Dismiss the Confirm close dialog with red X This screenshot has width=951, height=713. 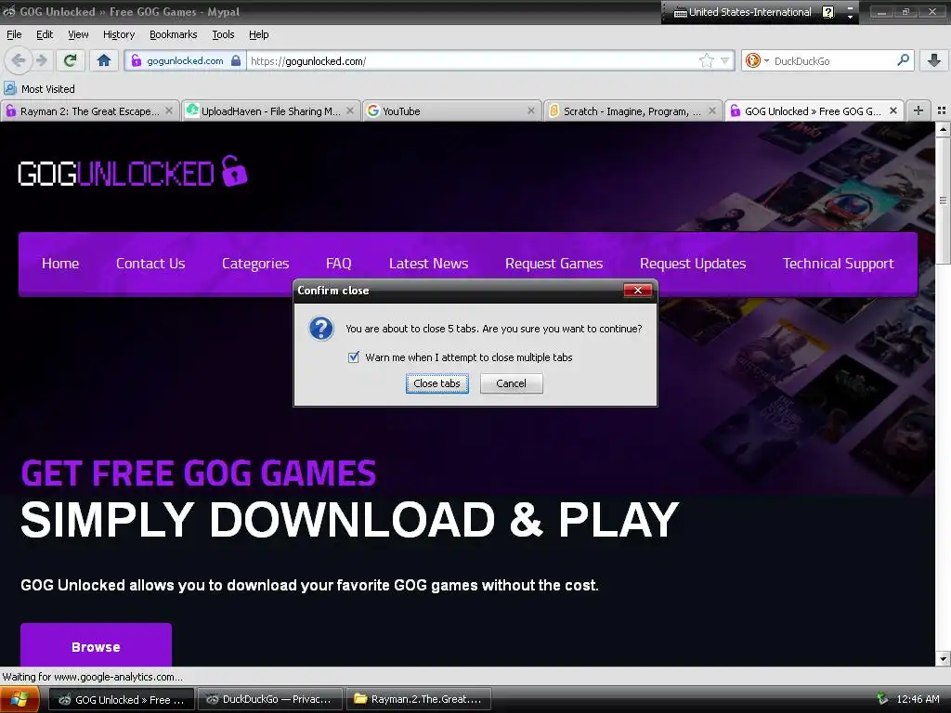click(x=637, y=291)
